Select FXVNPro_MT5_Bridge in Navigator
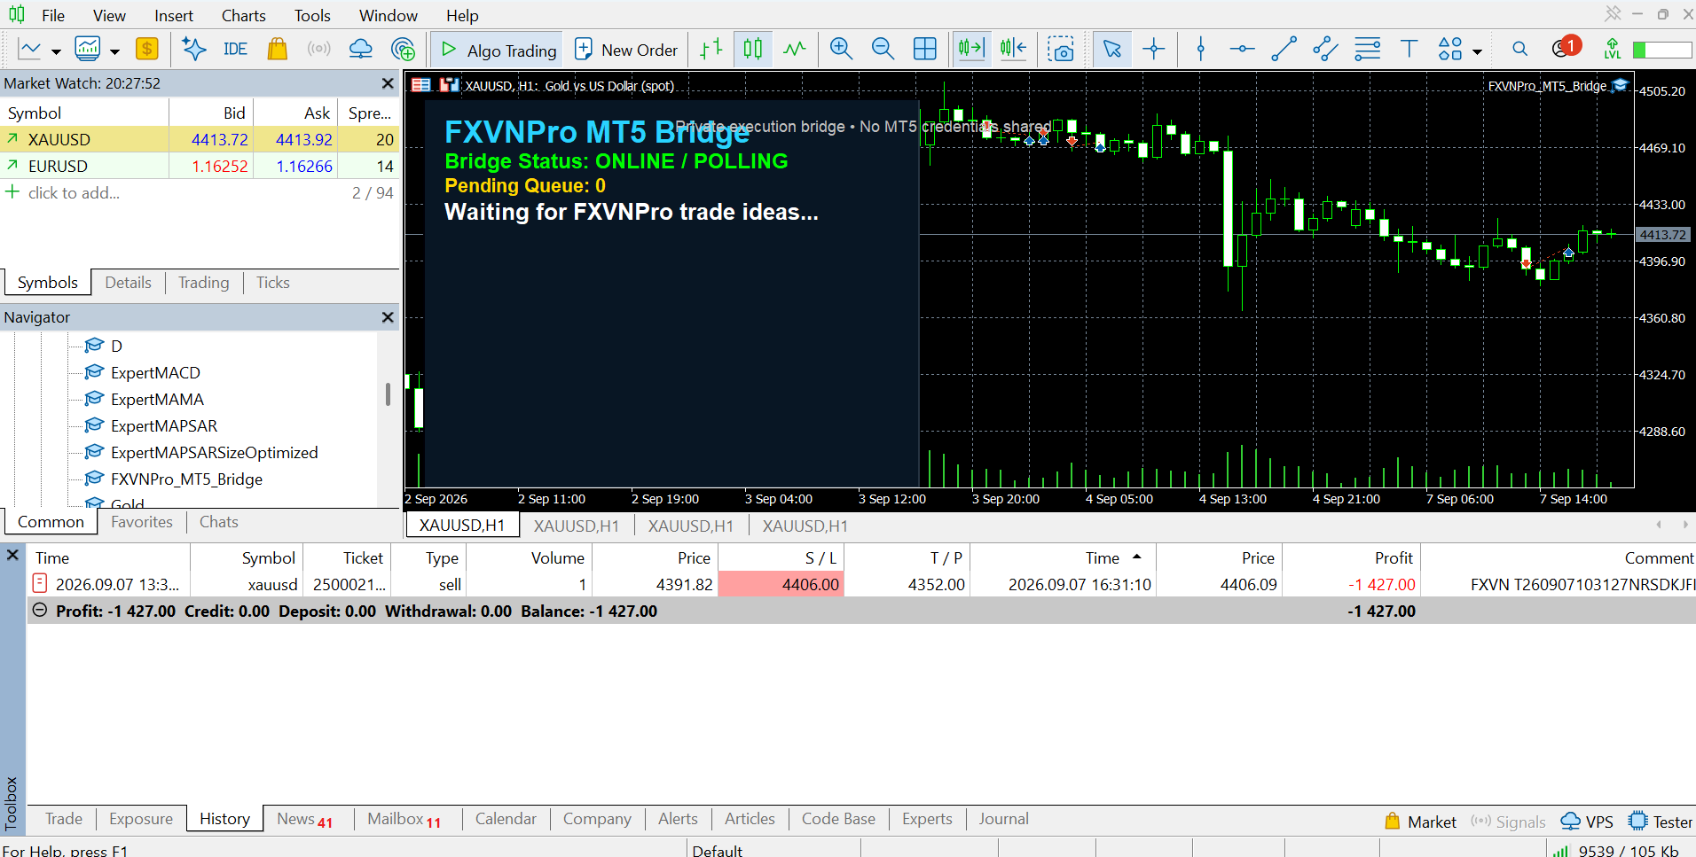1696x857 pixels. [186, 479]
